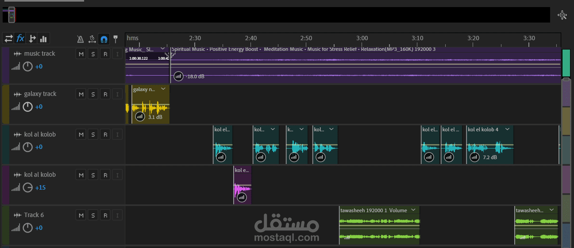This screenshot has height=248, width=574.
Task: Click the level bars icon on music track
Action: tap(15, 67)
